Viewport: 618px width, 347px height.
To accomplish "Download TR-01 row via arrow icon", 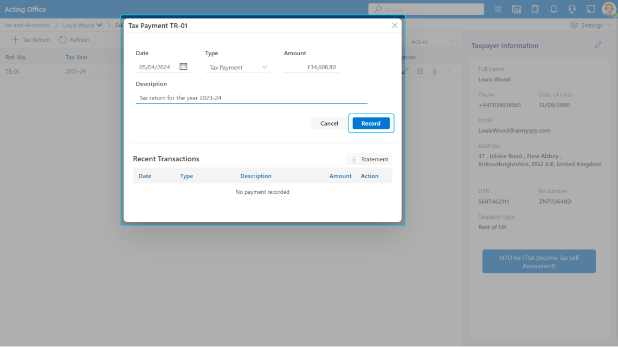I will (x=434, y=71).
